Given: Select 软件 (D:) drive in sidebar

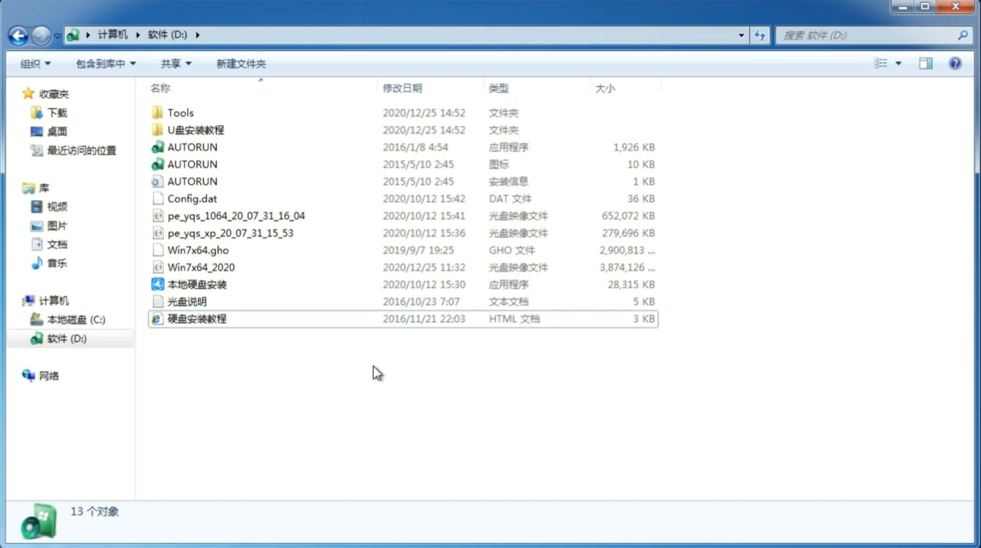Looking at the screenshot, I should [x=66, y=338].
